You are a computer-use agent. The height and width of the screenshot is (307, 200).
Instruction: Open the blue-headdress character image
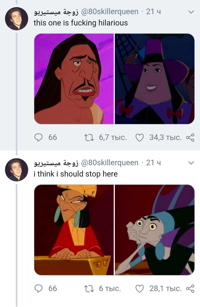click(155, 230)
